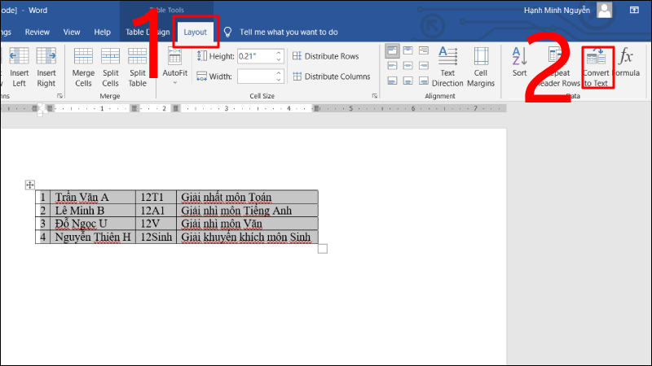This screenshot has width=652, height=366.
Task: Increase row height with up arrow
Action: tap(279, 53)
